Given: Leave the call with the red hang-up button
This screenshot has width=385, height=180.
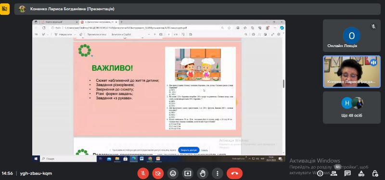Looking at the screenshot, I should coord(234,173).
